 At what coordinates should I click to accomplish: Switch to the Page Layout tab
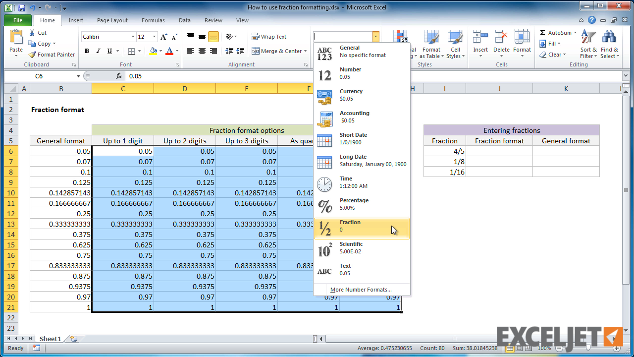coord(112,20)
